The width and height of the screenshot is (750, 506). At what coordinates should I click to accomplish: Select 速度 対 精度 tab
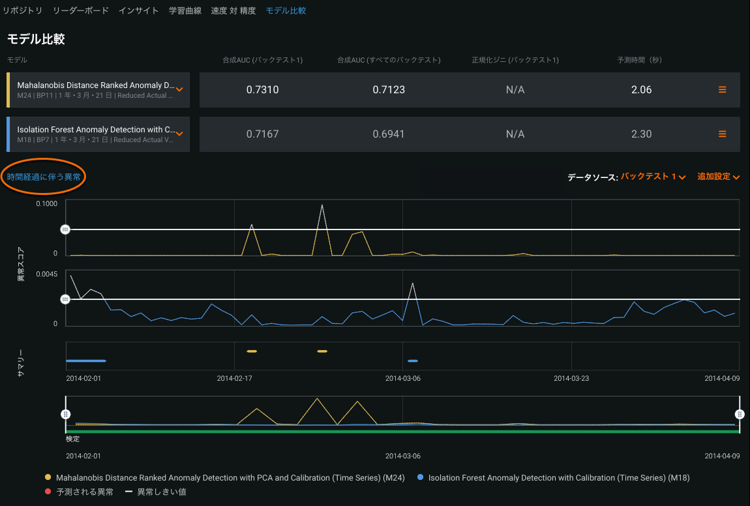[233, 11]
